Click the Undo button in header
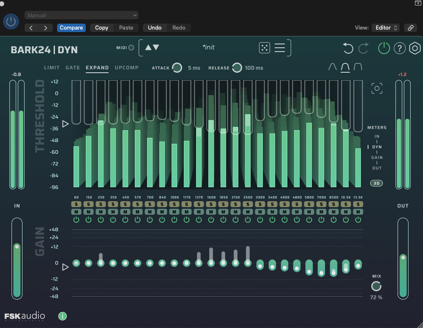This screenshot has width=423, height=328. 155,28
